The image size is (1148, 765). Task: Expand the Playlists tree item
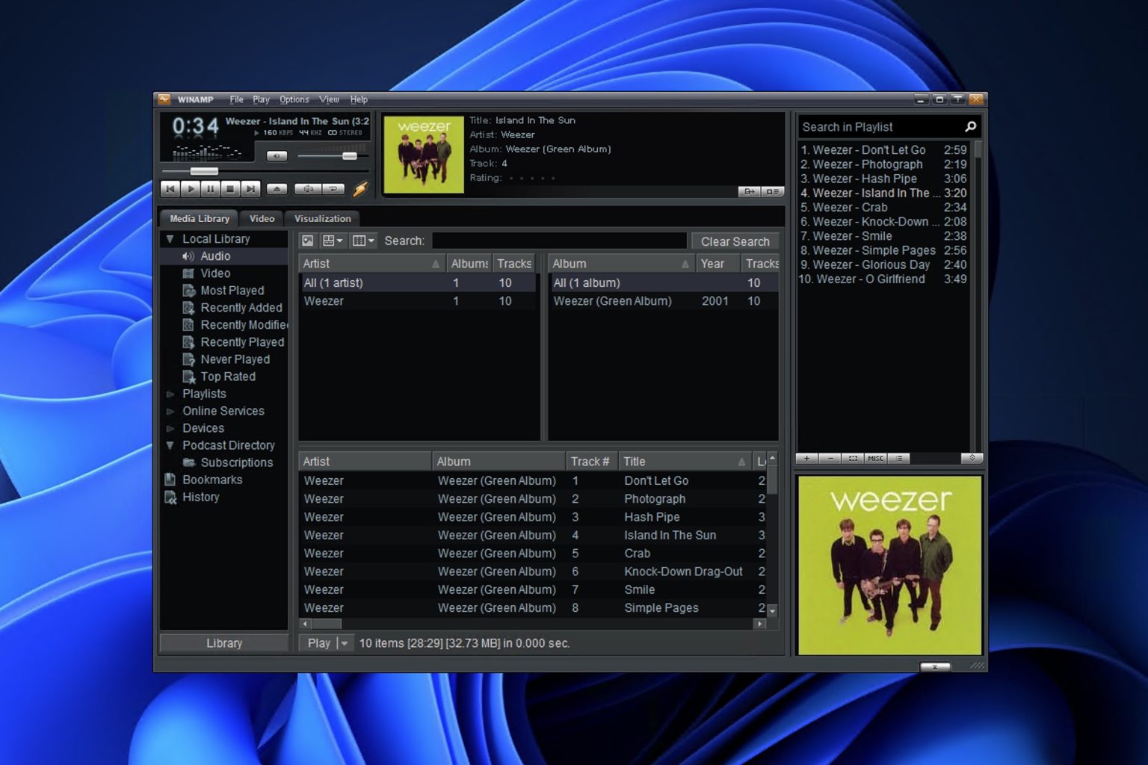[x=170, y=394]
